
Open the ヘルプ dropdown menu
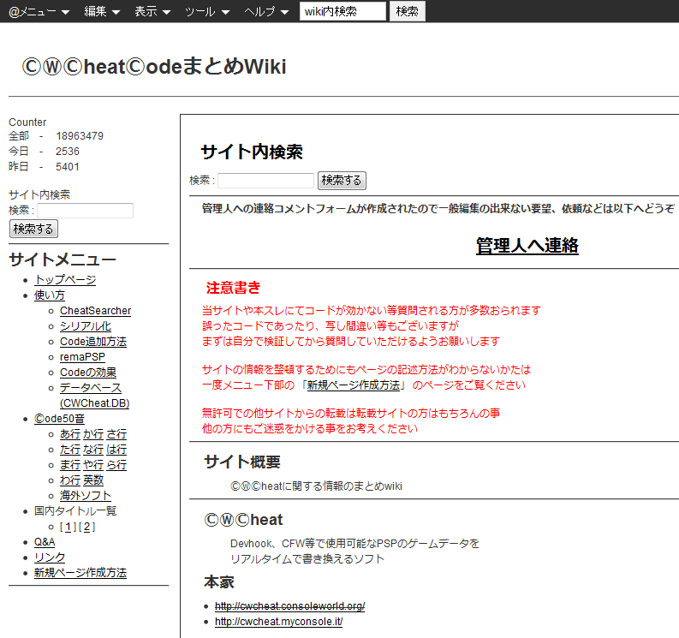(266, 12)
